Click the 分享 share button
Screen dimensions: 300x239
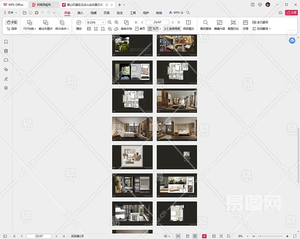(291, 13)
